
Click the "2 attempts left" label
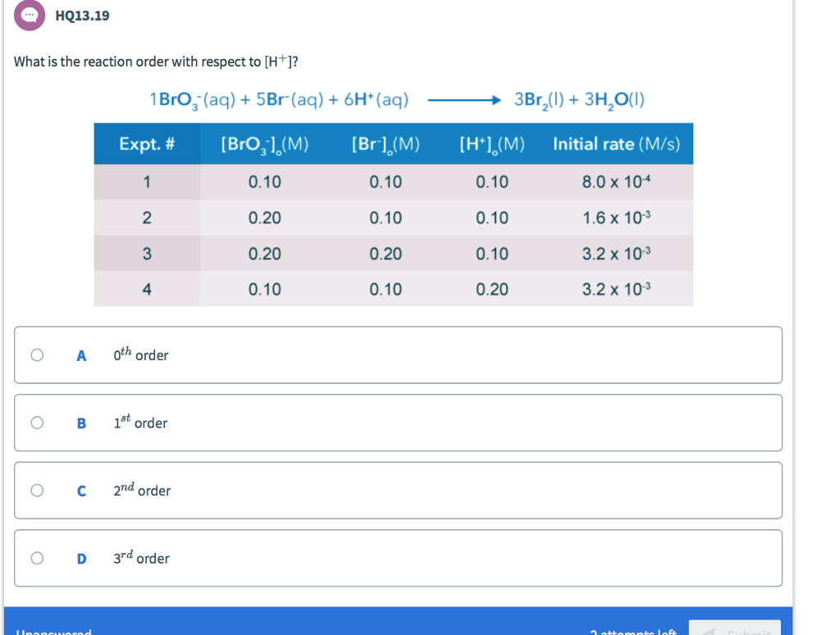point(631,632)
